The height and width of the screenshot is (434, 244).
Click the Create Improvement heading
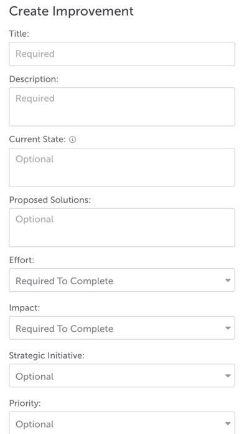pos(72,11)
